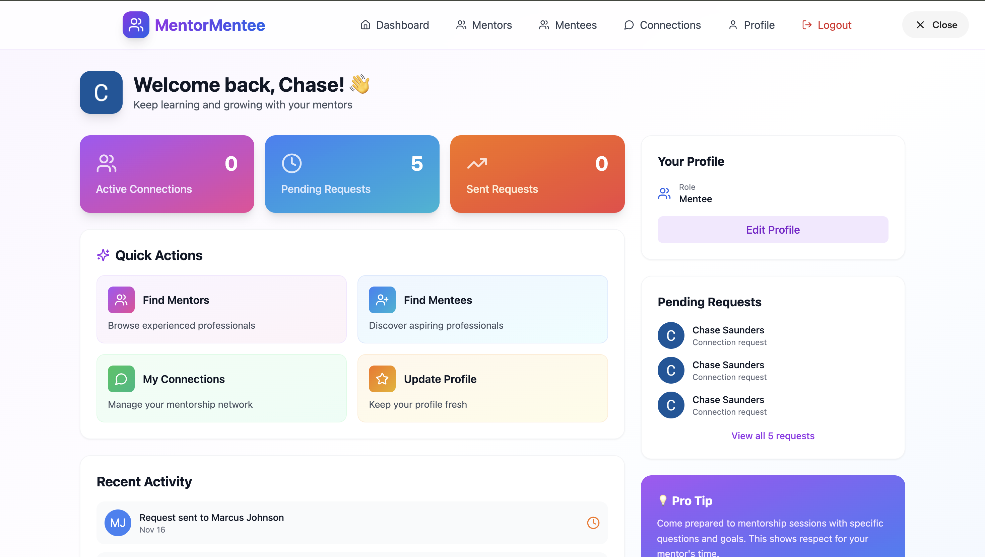Click the MJ avatar in Recent Activity

(118, 523)
